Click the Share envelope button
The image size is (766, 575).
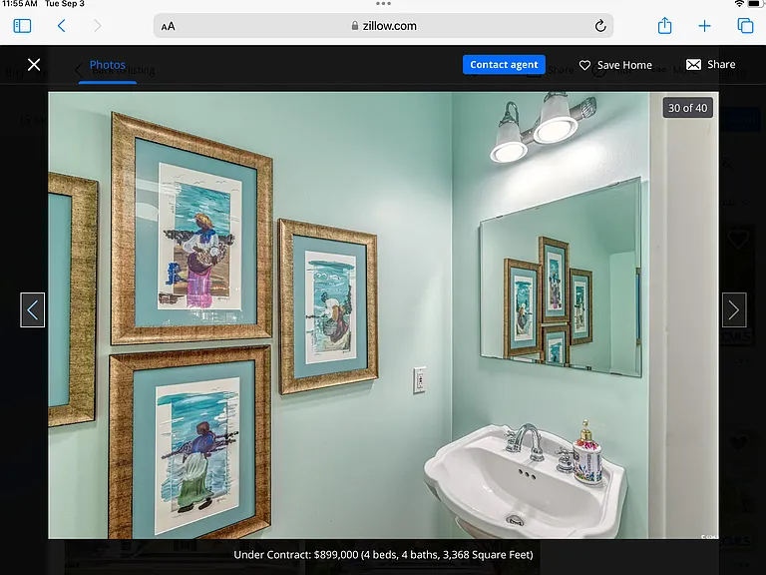(x=711, y=65)
